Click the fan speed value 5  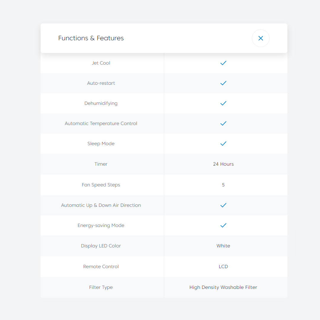coord(223,185)
